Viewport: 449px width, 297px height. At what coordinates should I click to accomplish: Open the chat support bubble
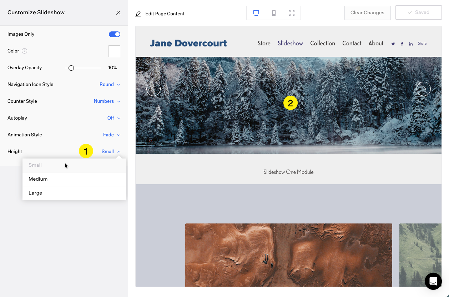433,281
